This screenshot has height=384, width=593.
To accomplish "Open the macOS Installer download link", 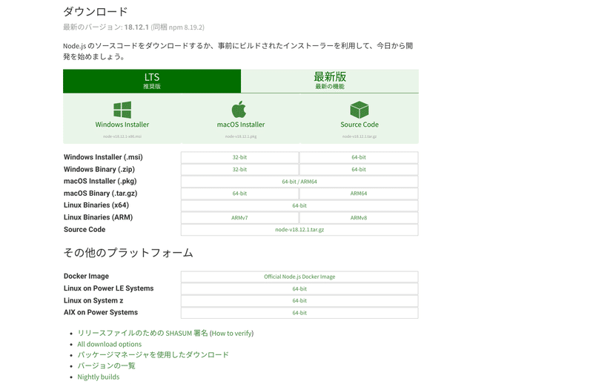I will (x=241, y=125).
